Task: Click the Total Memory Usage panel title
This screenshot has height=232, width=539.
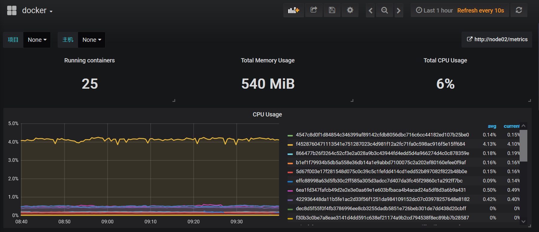Action: click(268, 60)
